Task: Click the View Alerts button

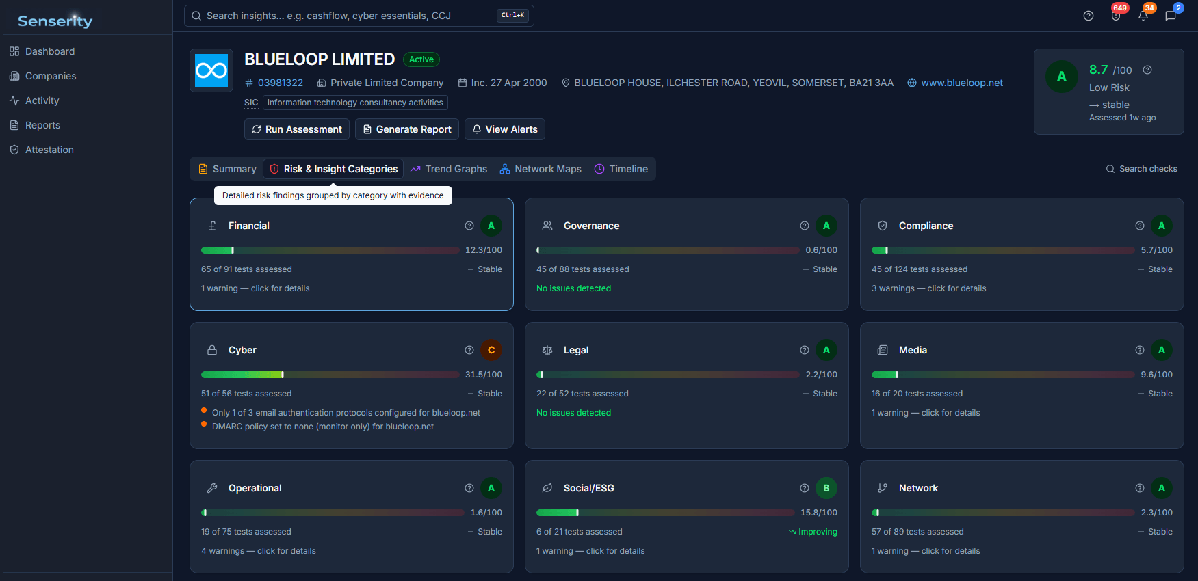Action: (505, 129)
